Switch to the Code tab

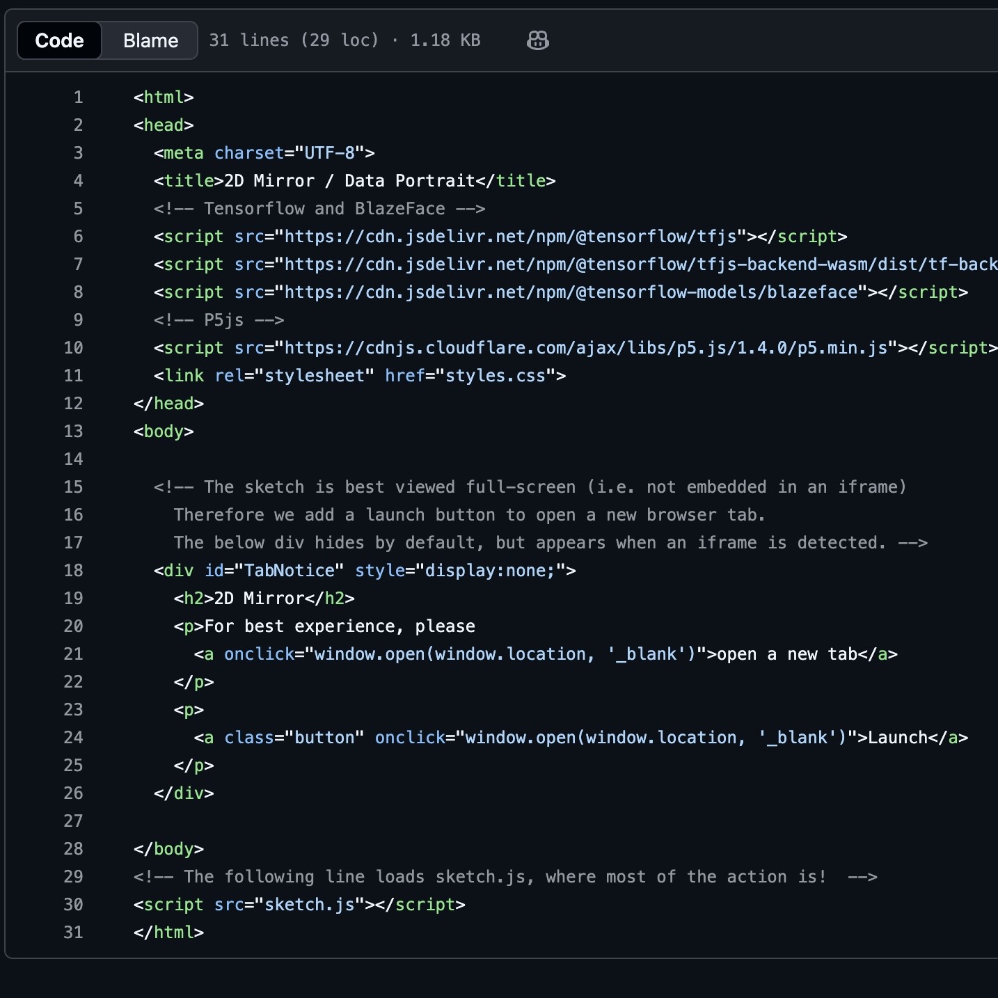[58, 40]
